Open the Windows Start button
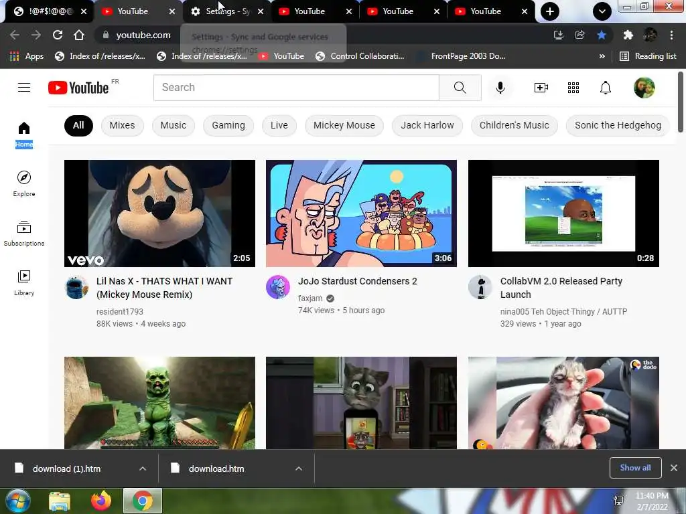The width and height of the screenshot is (686, 514). click(17, 501)
